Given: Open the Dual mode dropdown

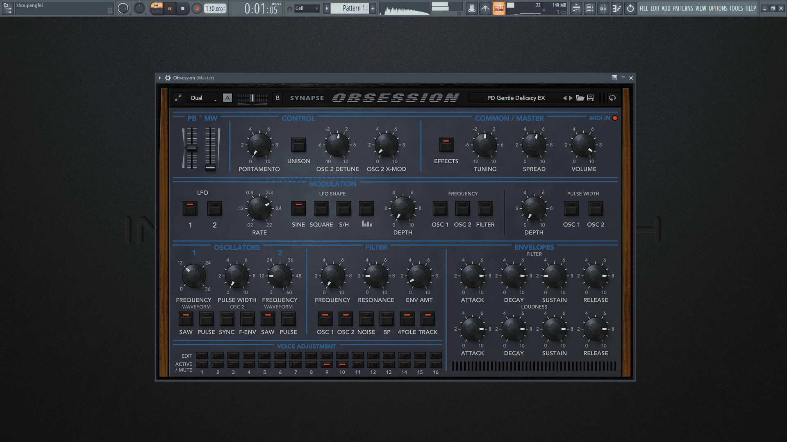Looking at the screenshot, I should click(203, 98).
